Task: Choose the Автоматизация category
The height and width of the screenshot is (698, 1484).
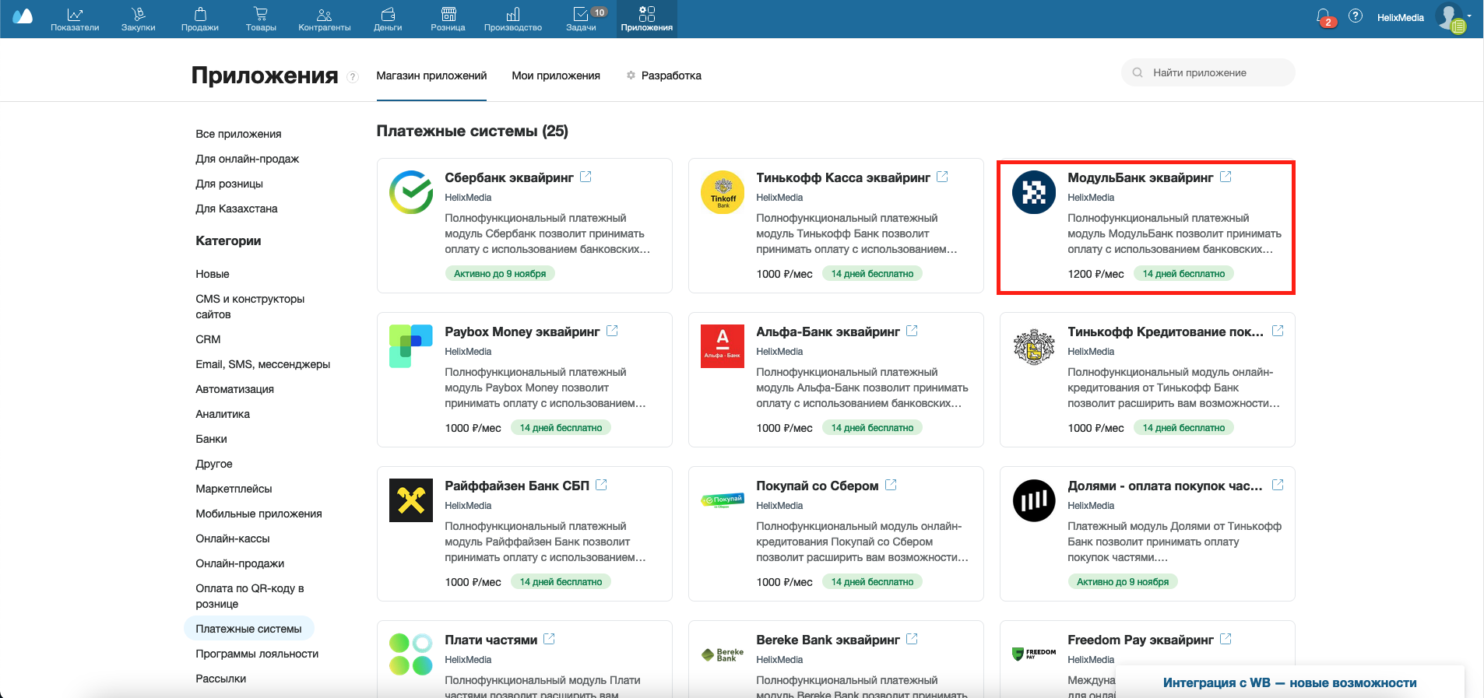Action: (235, 389)
